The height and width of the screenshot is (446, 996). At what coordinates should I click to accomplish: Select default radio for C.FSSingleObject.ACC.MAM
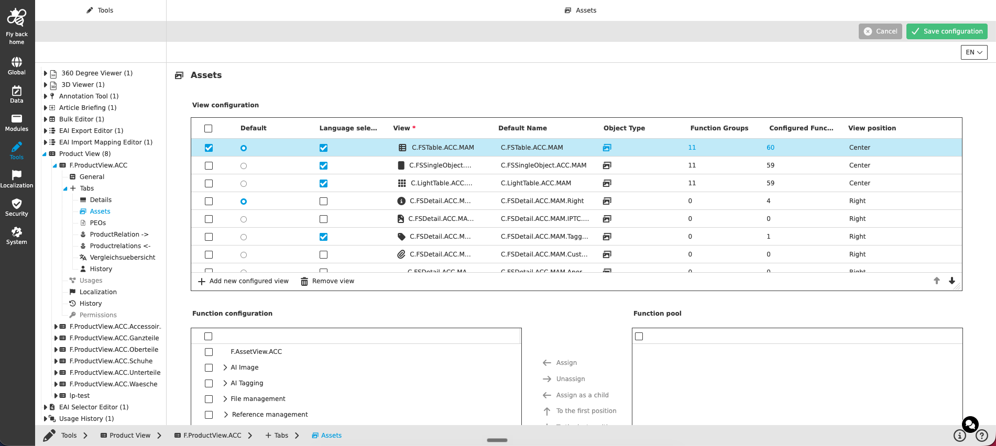click(244, 166)
